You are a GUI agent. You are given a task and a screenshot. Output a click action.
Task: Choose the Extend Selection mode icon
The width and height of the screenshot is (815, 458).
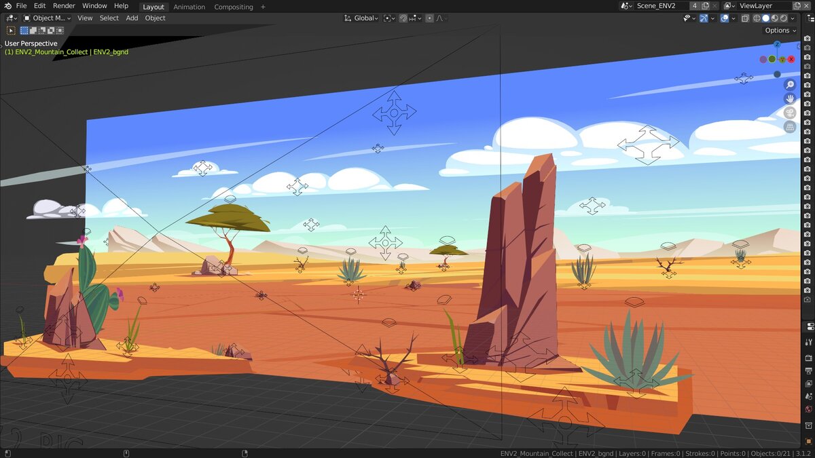point(33,31)
